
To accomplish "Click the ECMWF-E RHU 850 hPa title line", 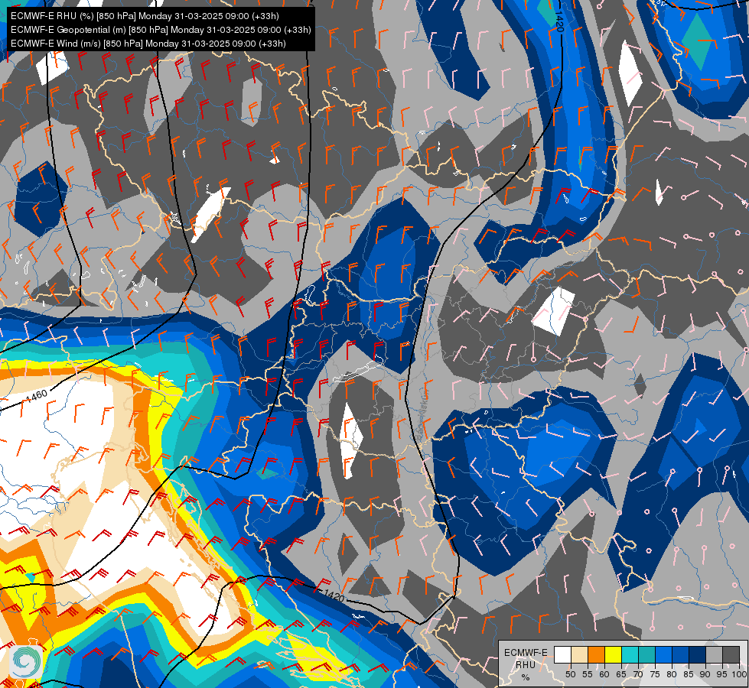I will click(145, 16).
